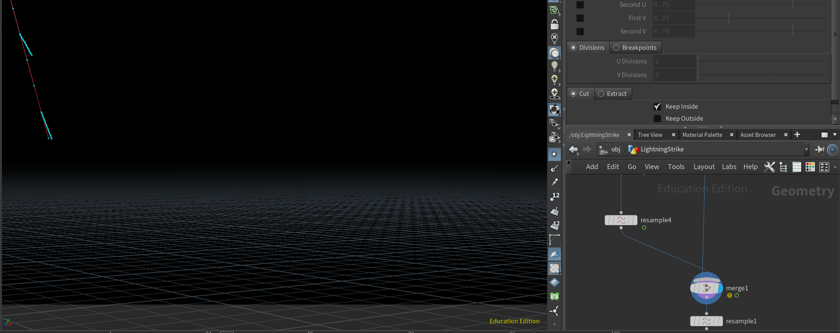Viewport: 840px width, 333px height.
Task: Click the network forward arrow
Action: (587, 149)
